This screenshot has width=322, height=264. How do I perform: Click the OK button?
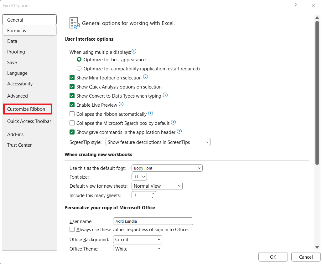[x=273, y=257]
